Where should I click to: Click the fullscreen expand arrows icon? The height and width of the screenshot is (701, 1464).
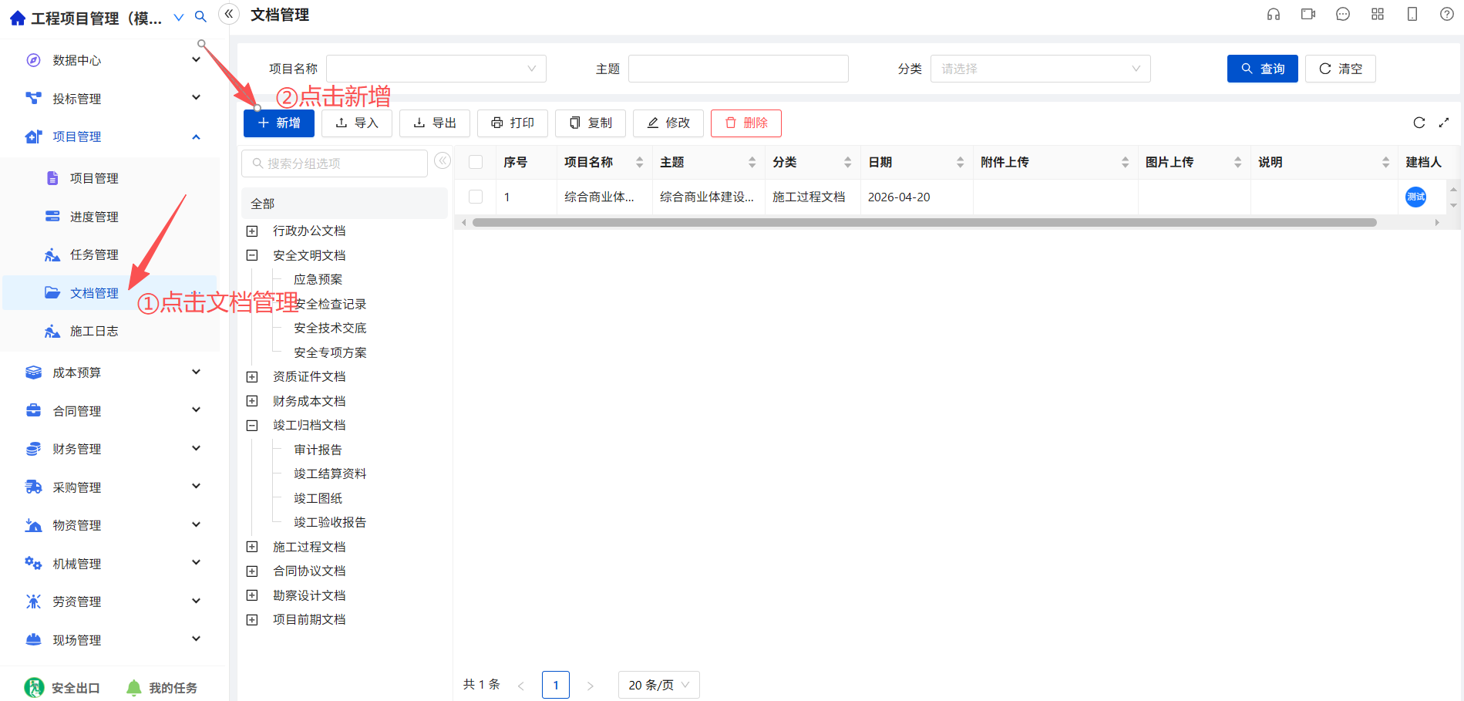coord(1444,123)
